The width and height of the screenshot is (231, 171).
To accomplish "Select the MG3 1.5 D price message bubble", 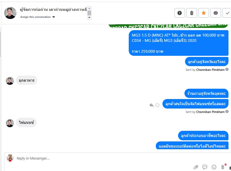I will 179,43.
